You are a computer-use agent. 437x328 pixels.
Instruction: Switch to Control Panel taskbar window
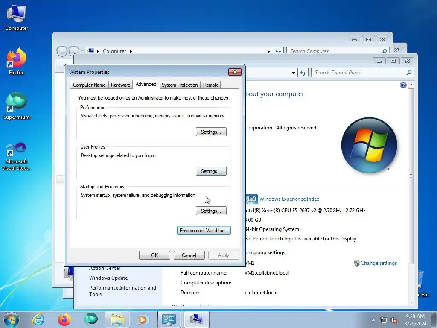[169, 319]
